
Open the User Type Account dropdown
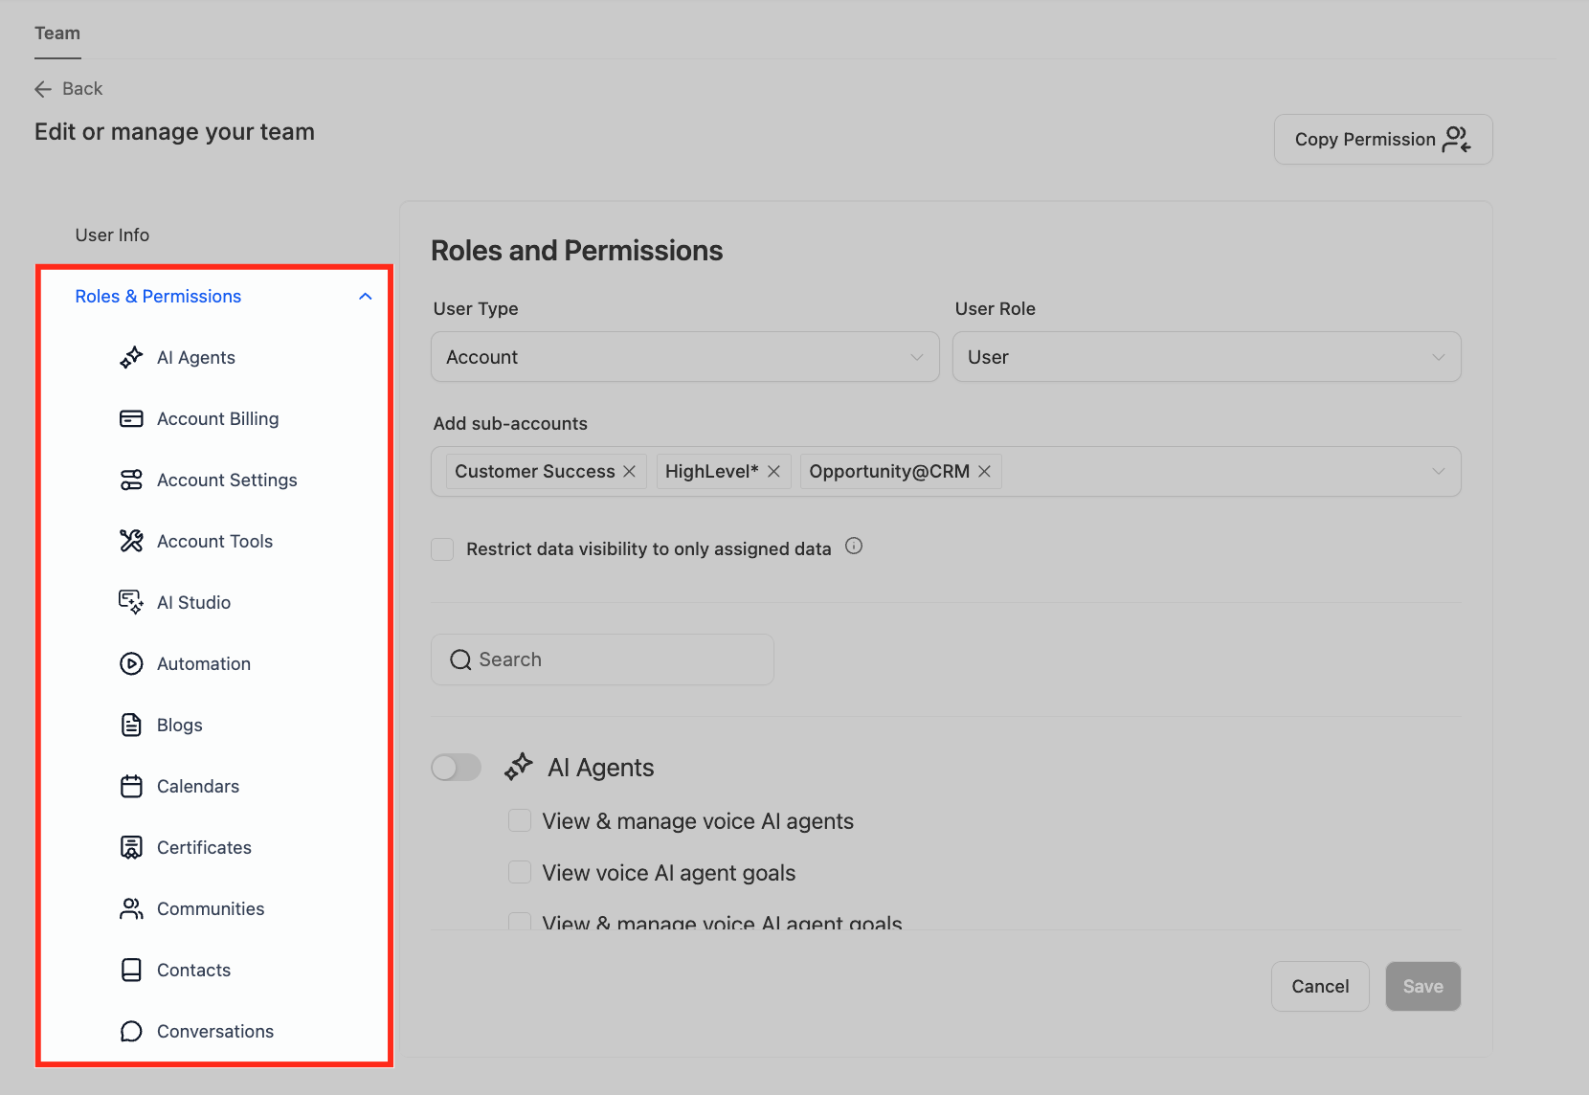[685, 357]
